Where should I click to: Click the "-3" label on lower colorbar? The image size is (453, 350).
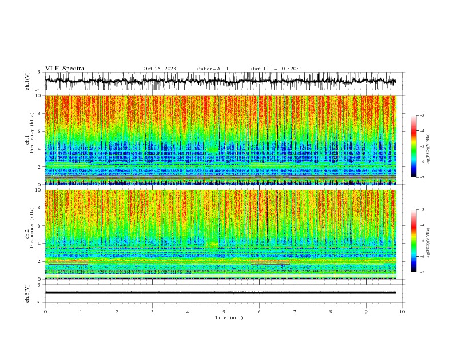click(x=422, y=210)
